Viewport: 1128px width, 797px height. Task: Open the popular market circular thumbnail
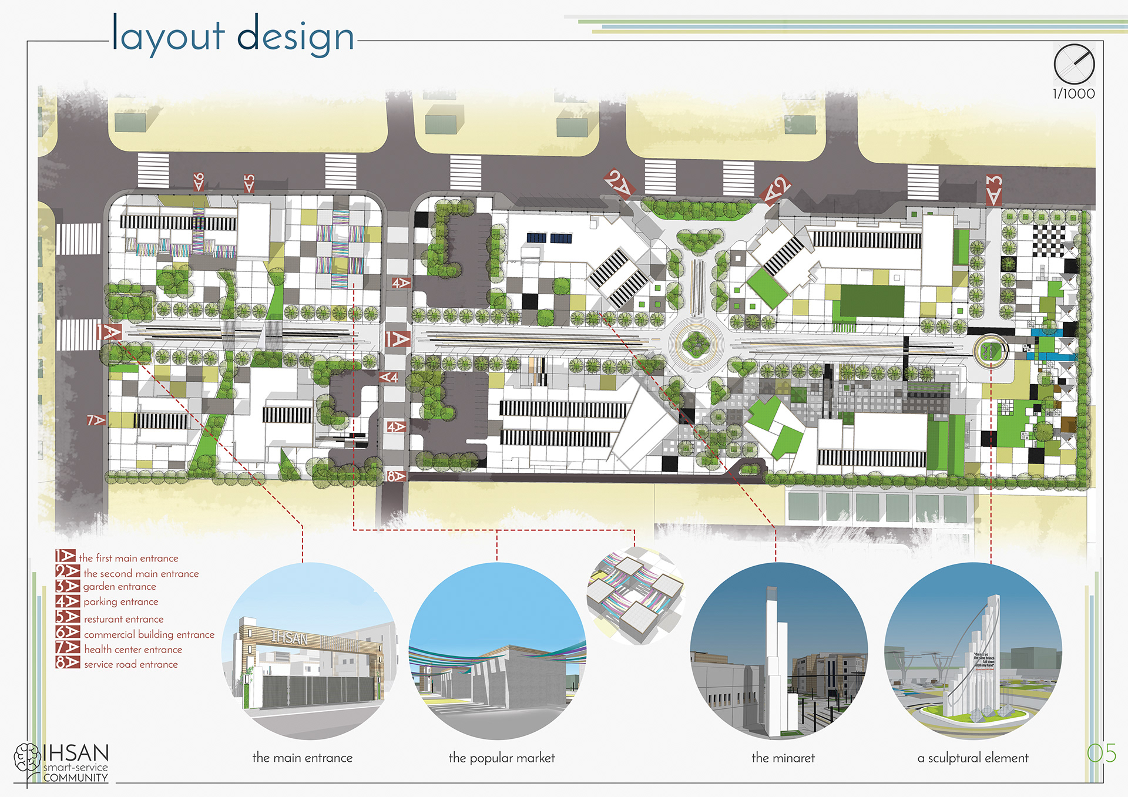[x=497, y=651]
